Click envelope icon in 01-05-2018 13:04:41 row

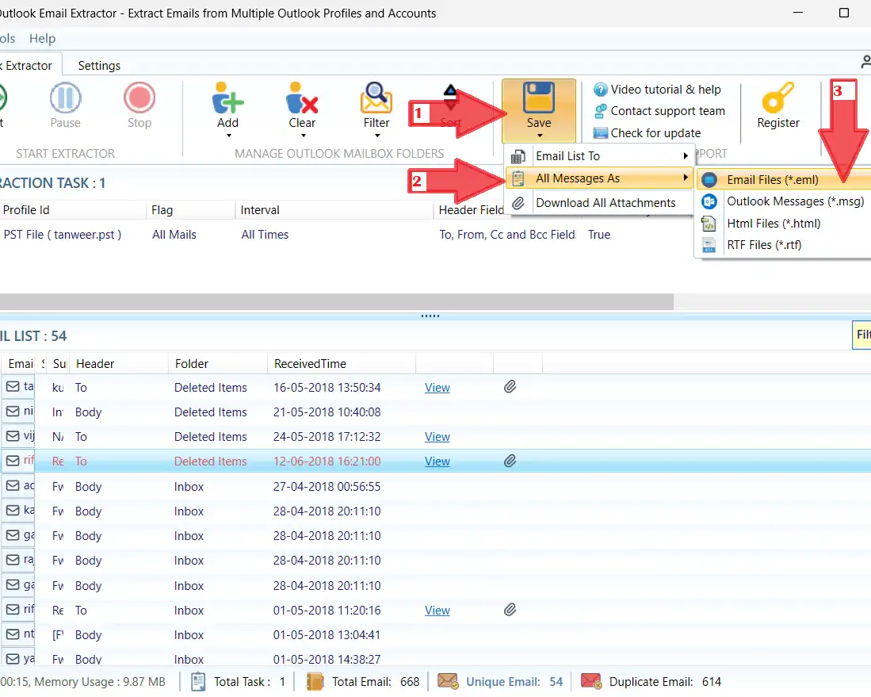click(x=13, y=634)
